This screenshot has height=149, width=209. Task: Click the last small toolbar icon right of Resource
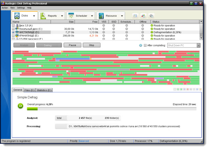(x=151, y=16)
